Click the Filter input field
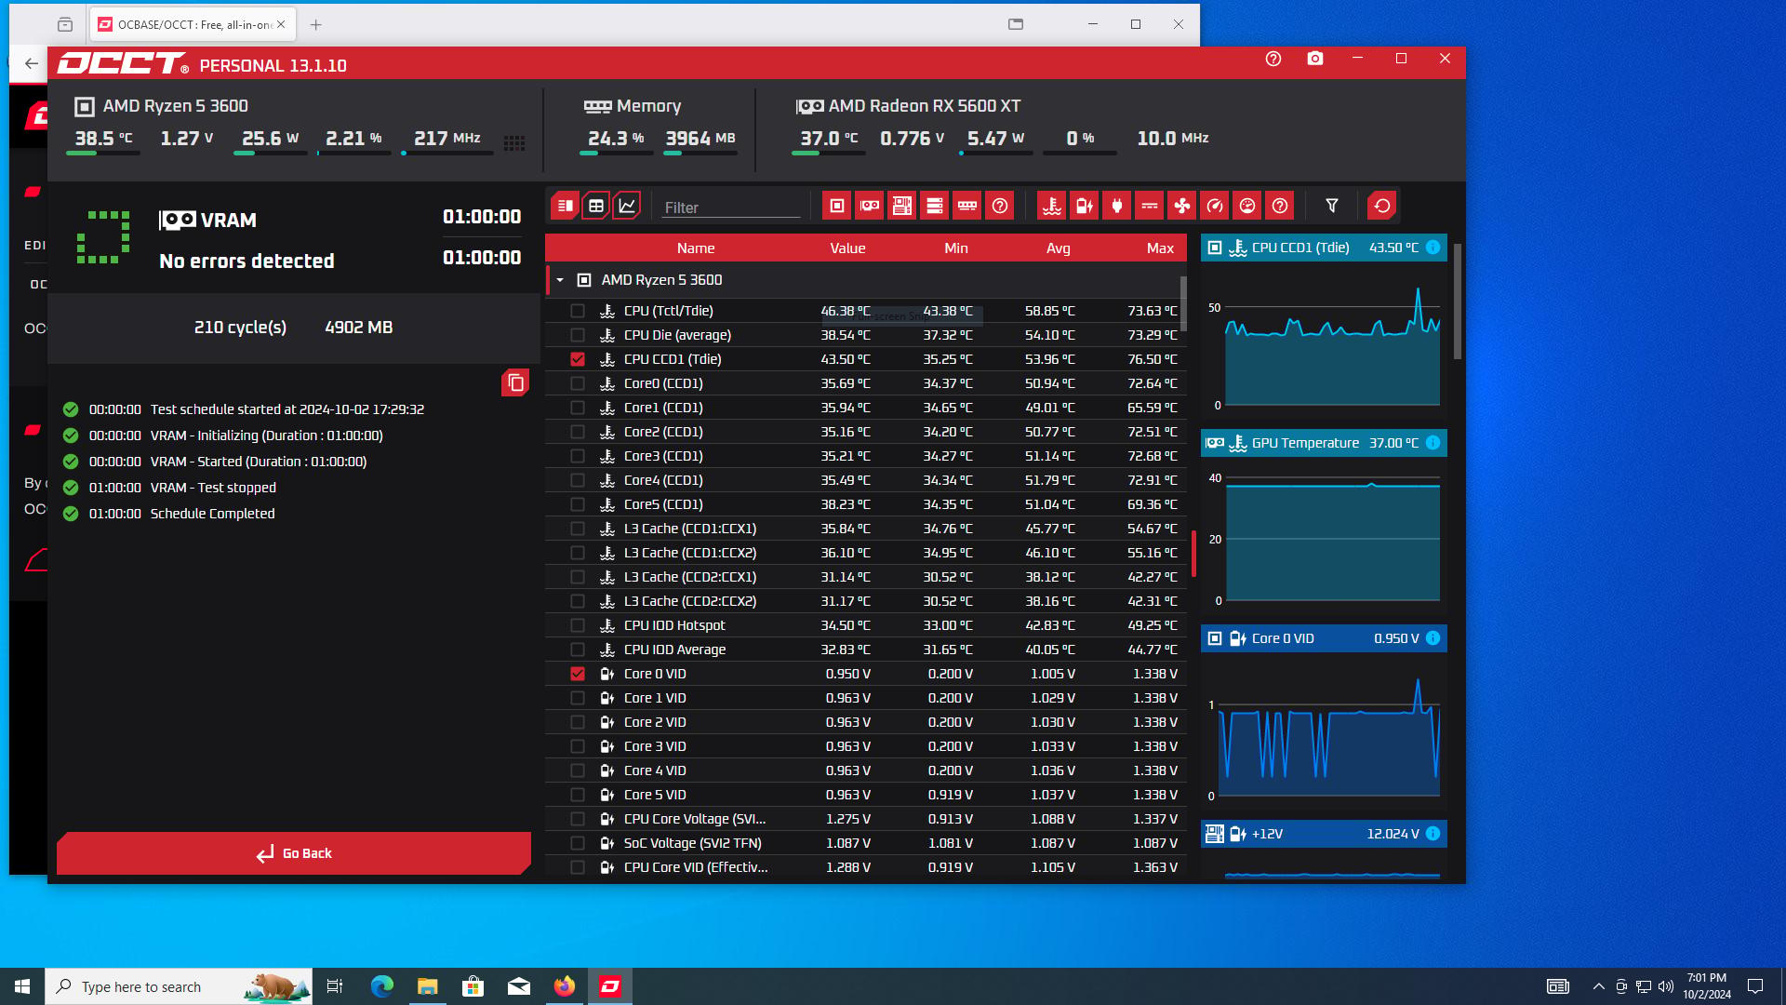This screenshot has width=1786, height=1005. (x=731, y=208)
